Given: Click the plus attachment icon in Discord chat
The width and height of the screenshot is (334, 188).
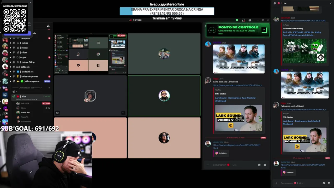Looking at the screenshot, I should 208,165.
